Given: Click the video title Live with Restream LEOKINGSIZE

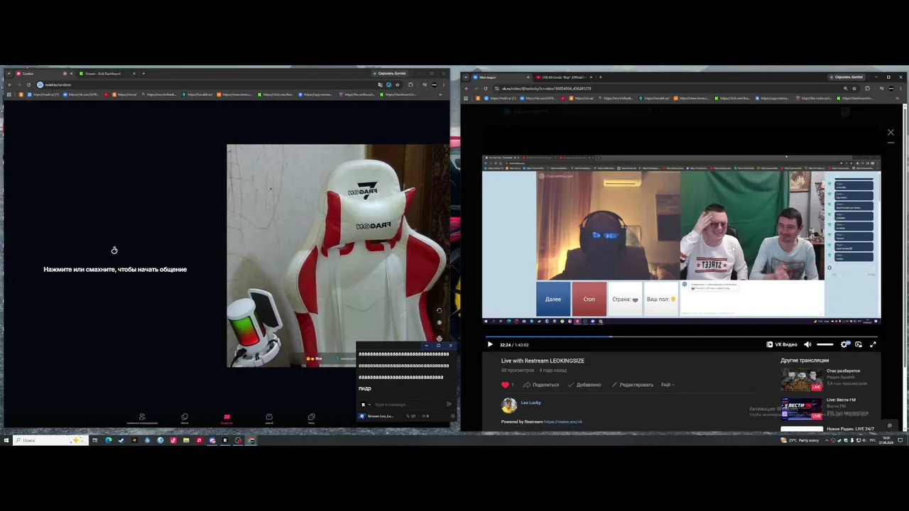Looking at the screenshot, I should [543, 361].
